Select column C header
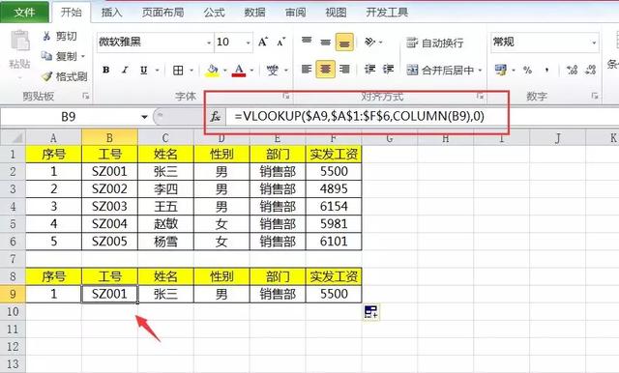 point(165,137)
